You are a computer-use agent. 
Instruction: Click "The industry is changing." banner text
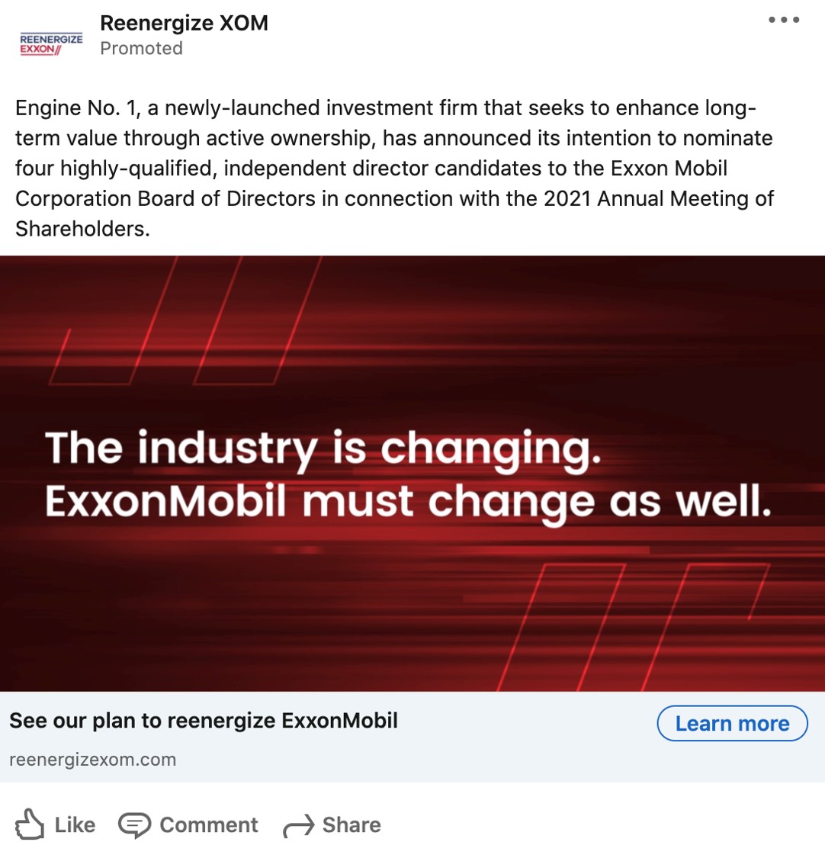pos(323,448)
